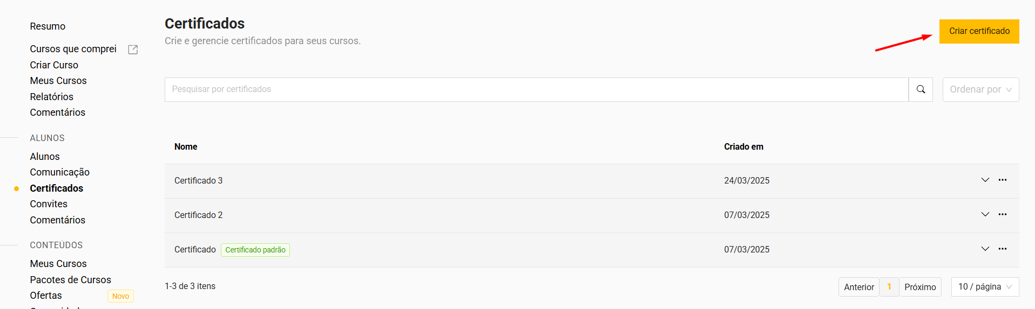Open more options for Certificado 2
Screen dimensions: 1035x309
pyautogui.click(x=1003, y=214)
